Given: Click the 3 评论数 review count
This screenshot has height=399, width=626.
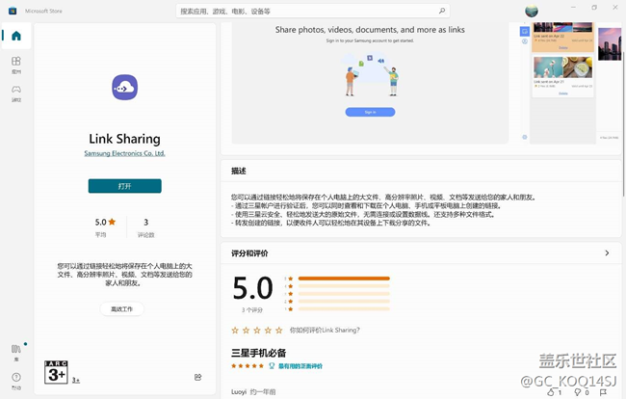Looking at the screenshot, I should (x=145, y=227).
